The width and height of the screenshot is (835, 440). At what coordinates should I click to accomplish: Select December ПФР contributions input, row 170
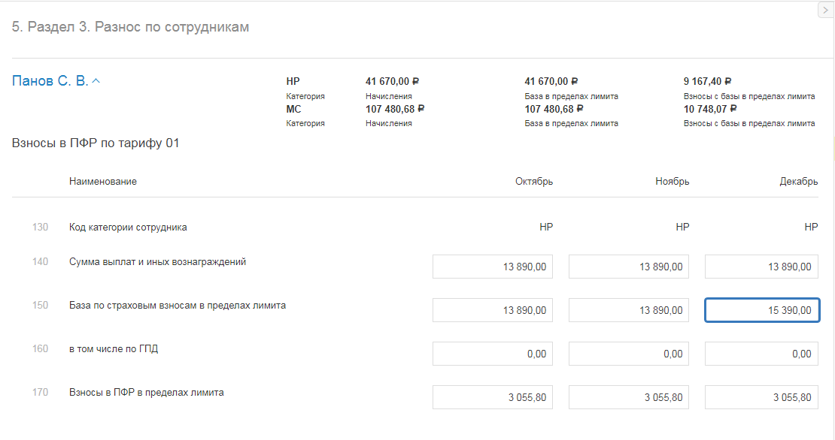pos(761,397)
